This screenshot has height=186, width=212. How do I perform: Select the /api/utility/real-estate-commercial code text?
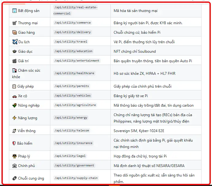75,10
